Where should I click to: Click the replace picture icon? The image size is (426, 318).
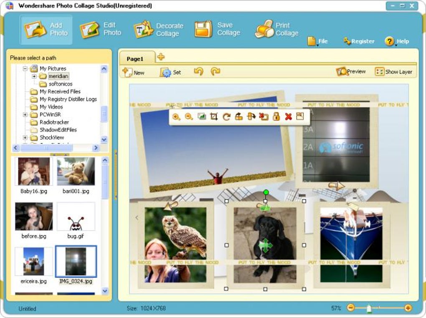click(x=202, y=116)
